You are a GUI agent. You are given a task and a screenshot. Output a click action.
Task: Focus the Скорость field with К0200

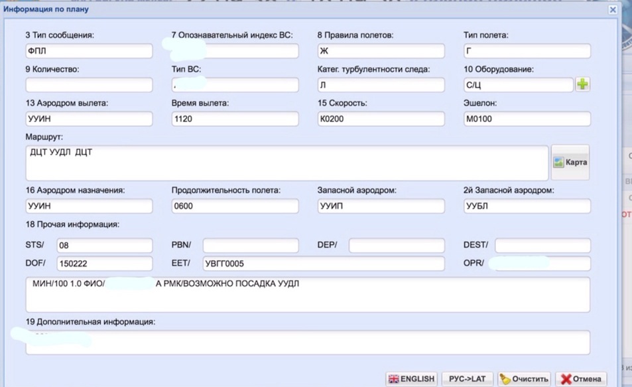tap(381, 119)
